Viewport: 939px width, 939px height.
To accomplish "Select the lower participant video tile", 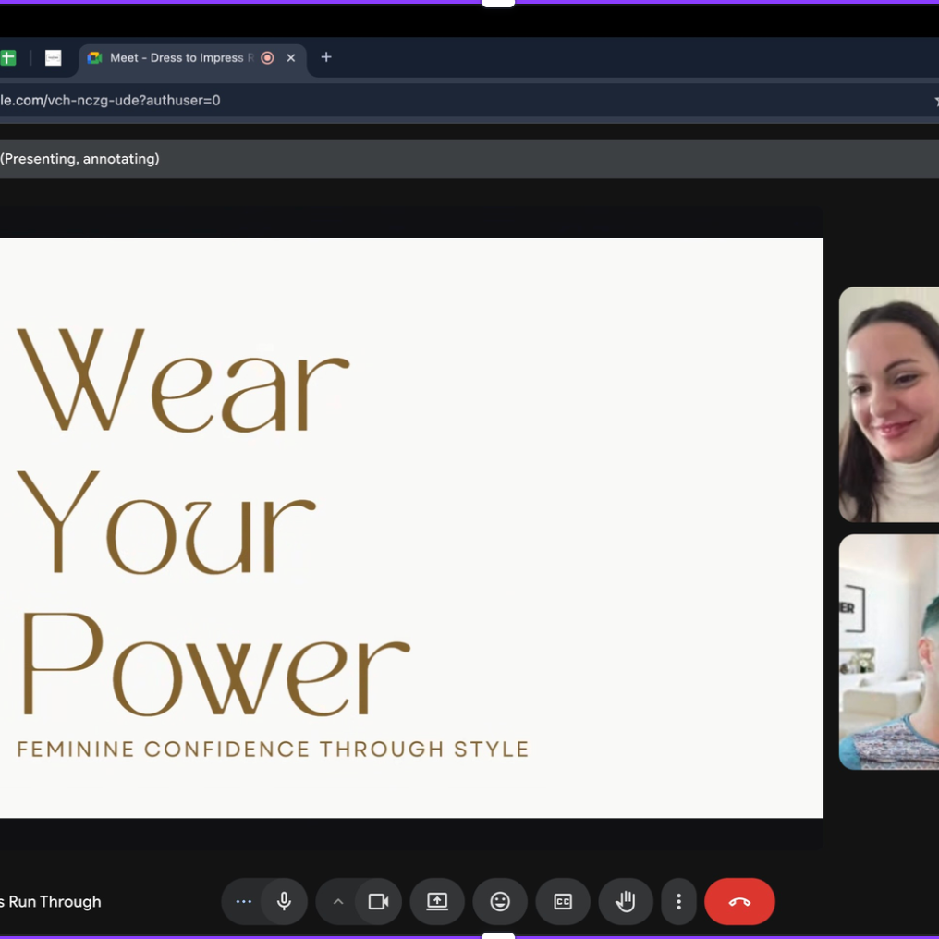I will [x=888, y=652].
